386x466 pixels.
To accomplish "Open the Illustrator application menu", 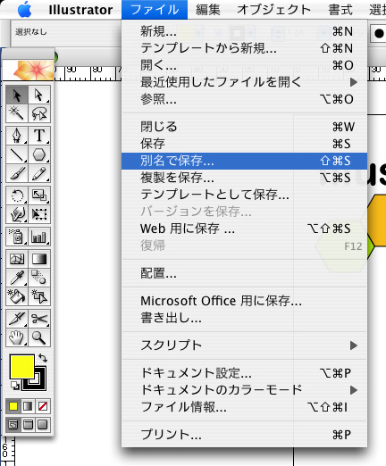I will (80, 10).
